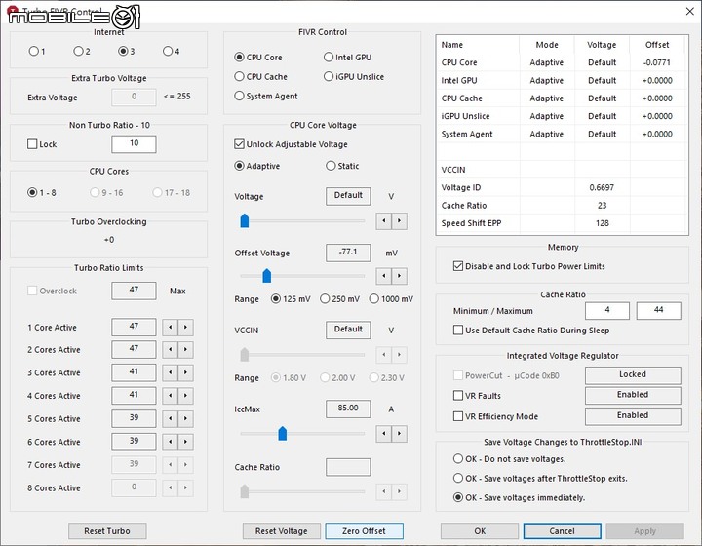Select profile radio button 2
The height and width of the screenshot is (546, 702).
pos(78,51)
